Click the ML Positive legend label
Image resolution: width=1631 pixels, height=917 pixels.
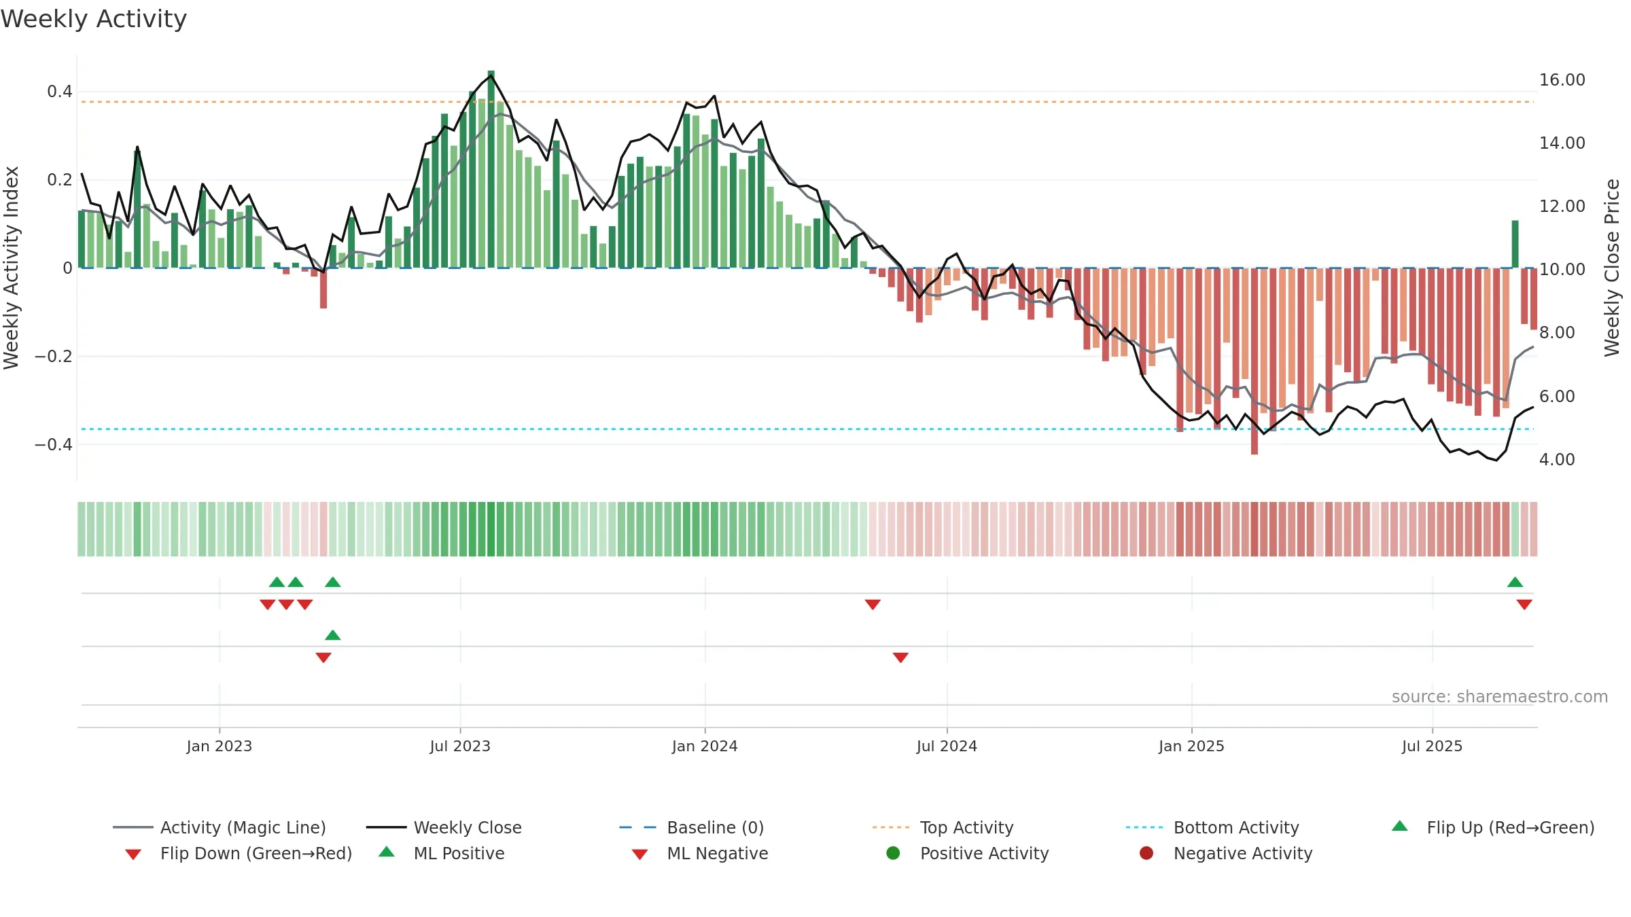click(x=459, y=853)
